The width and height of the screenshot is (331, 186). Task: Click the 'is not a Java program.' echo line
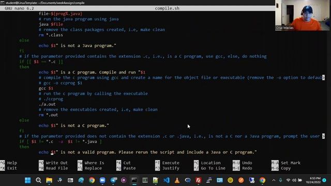click(77, 45)
